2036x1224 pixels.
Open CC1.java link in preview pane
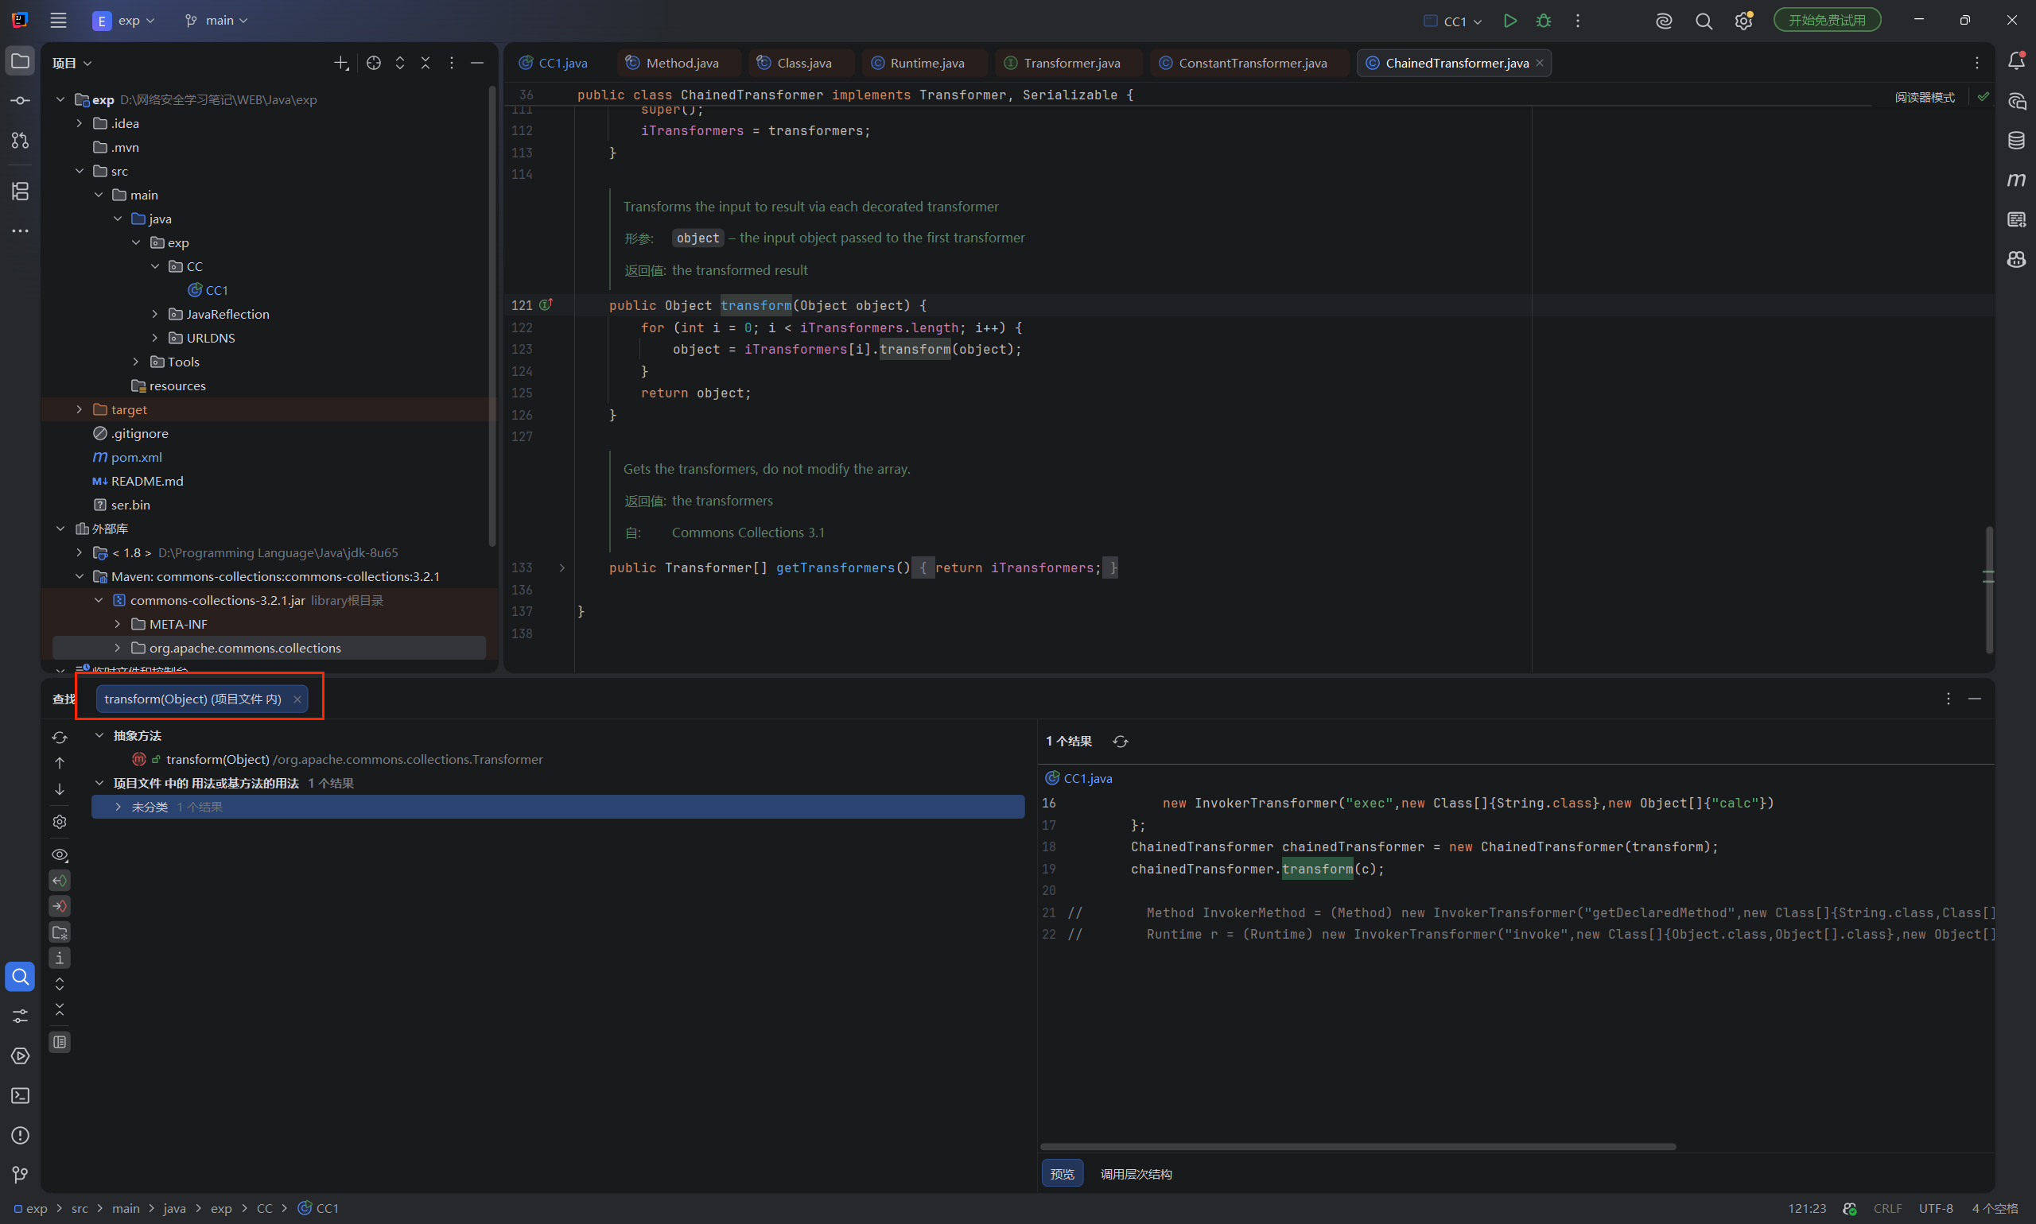(x=1088, y=779)
